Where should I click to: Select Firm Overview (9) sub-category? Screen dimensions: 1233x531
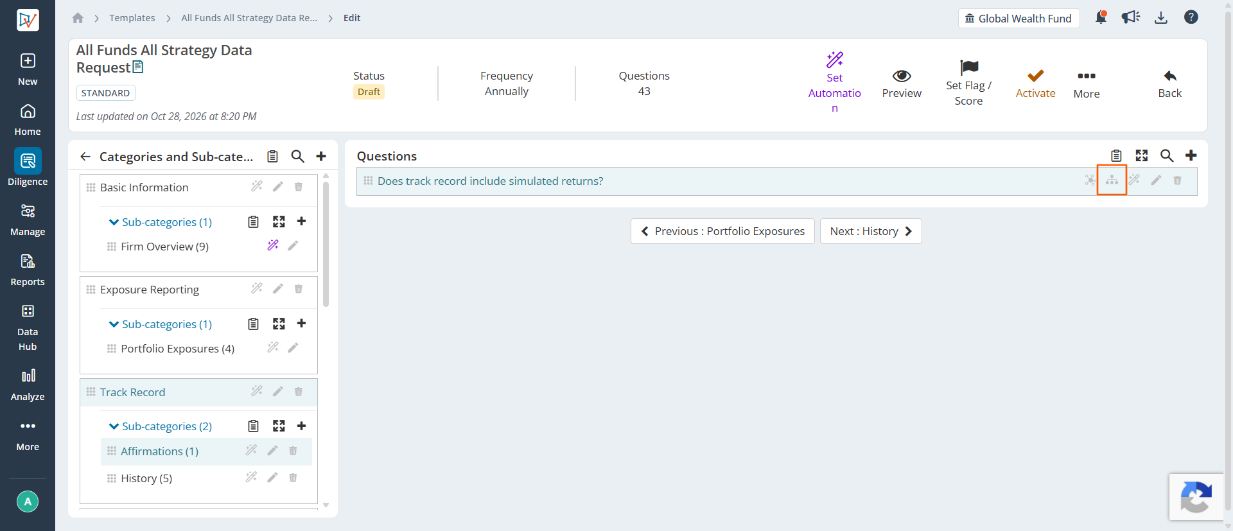coord(164,247)
